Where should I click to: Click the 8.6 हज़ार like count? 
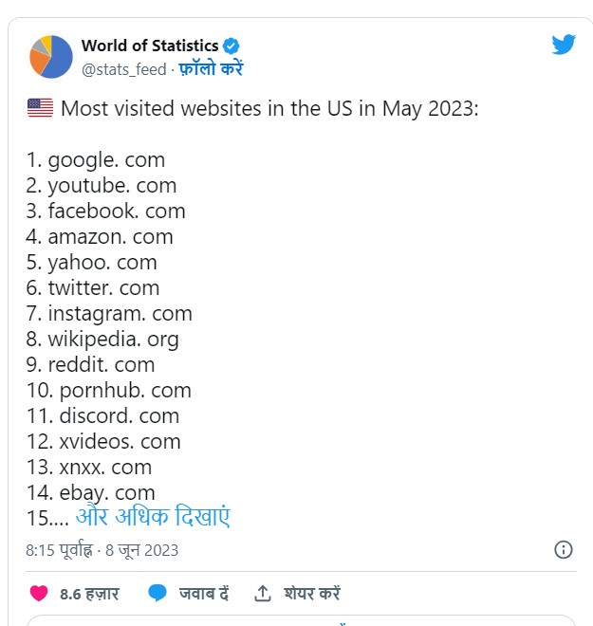(89, 594)
